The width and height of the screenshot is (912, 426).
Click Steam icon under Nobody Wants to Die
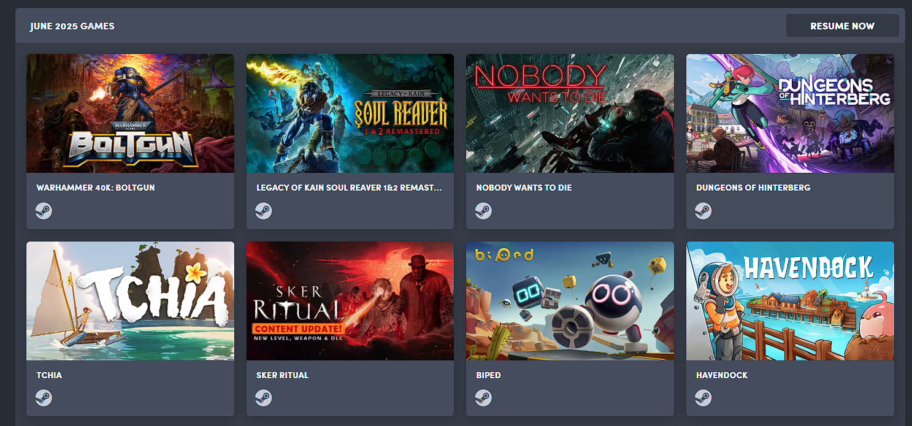pos(483,211)
